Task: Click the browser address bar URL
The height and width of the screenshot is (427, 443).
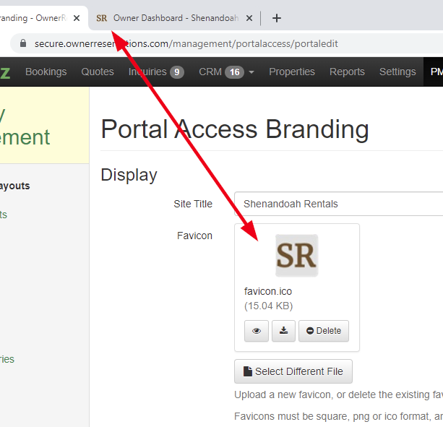Action: 186,43
